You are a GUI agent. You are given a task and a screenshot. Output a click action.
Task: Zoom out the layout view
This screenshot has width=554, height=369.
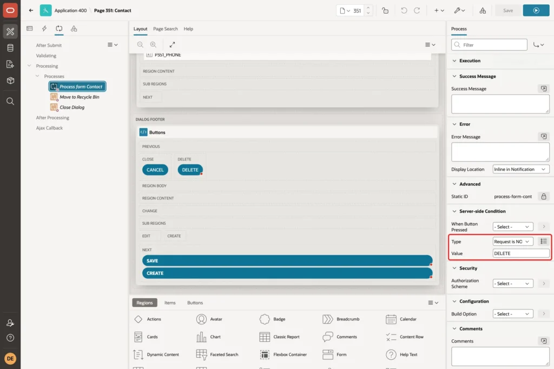tap(140, 45)
